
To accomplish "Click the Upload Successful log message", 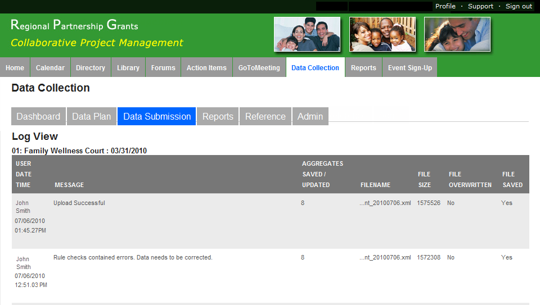I will pyautogui.click(x=79, y=203).
